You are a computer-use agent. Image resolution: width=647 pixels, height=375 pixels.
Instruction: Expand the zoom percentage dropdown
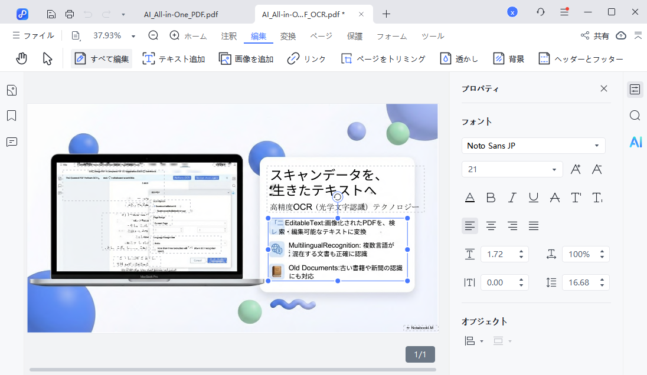pos(132,36)
